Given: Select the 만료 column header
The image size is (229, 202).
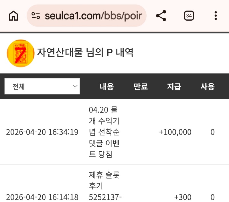Looking at the screenshot, I should (x=141, y=86).
